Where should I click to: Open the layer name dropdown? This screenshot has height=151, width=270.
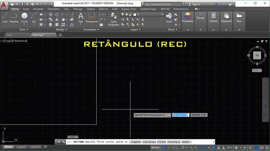point(162,15)
